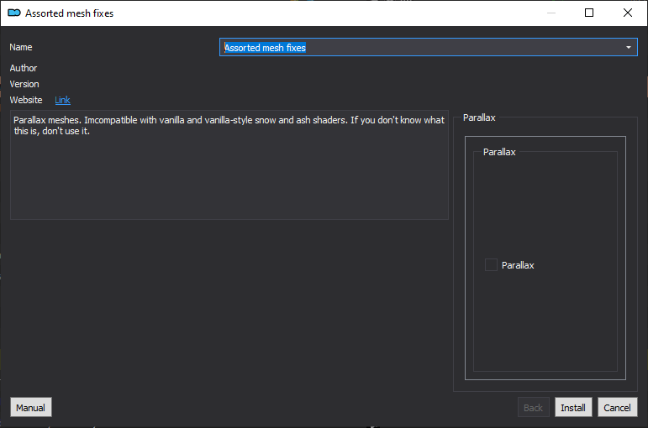
Task: Enable the Parallax checkbox
Action: coord(491,265)
